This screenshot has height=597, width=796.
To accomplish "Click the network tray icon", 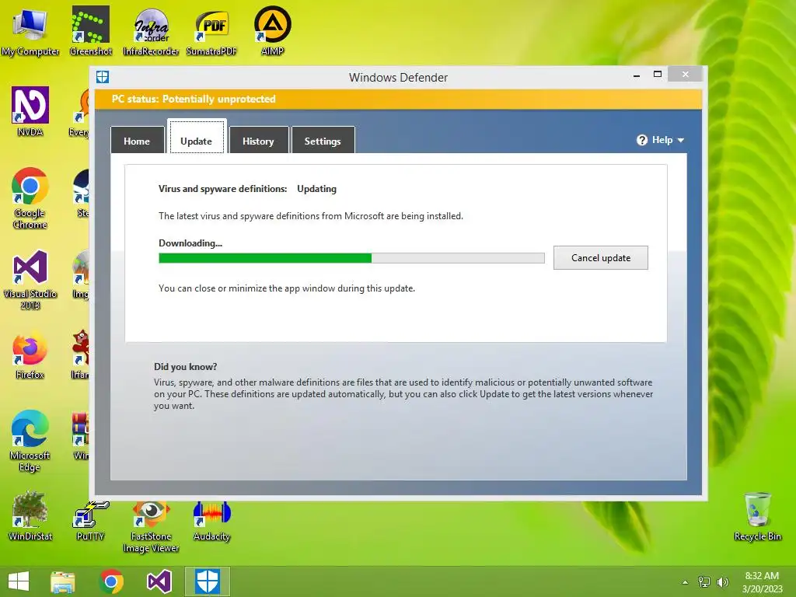I will coord(703,581).
